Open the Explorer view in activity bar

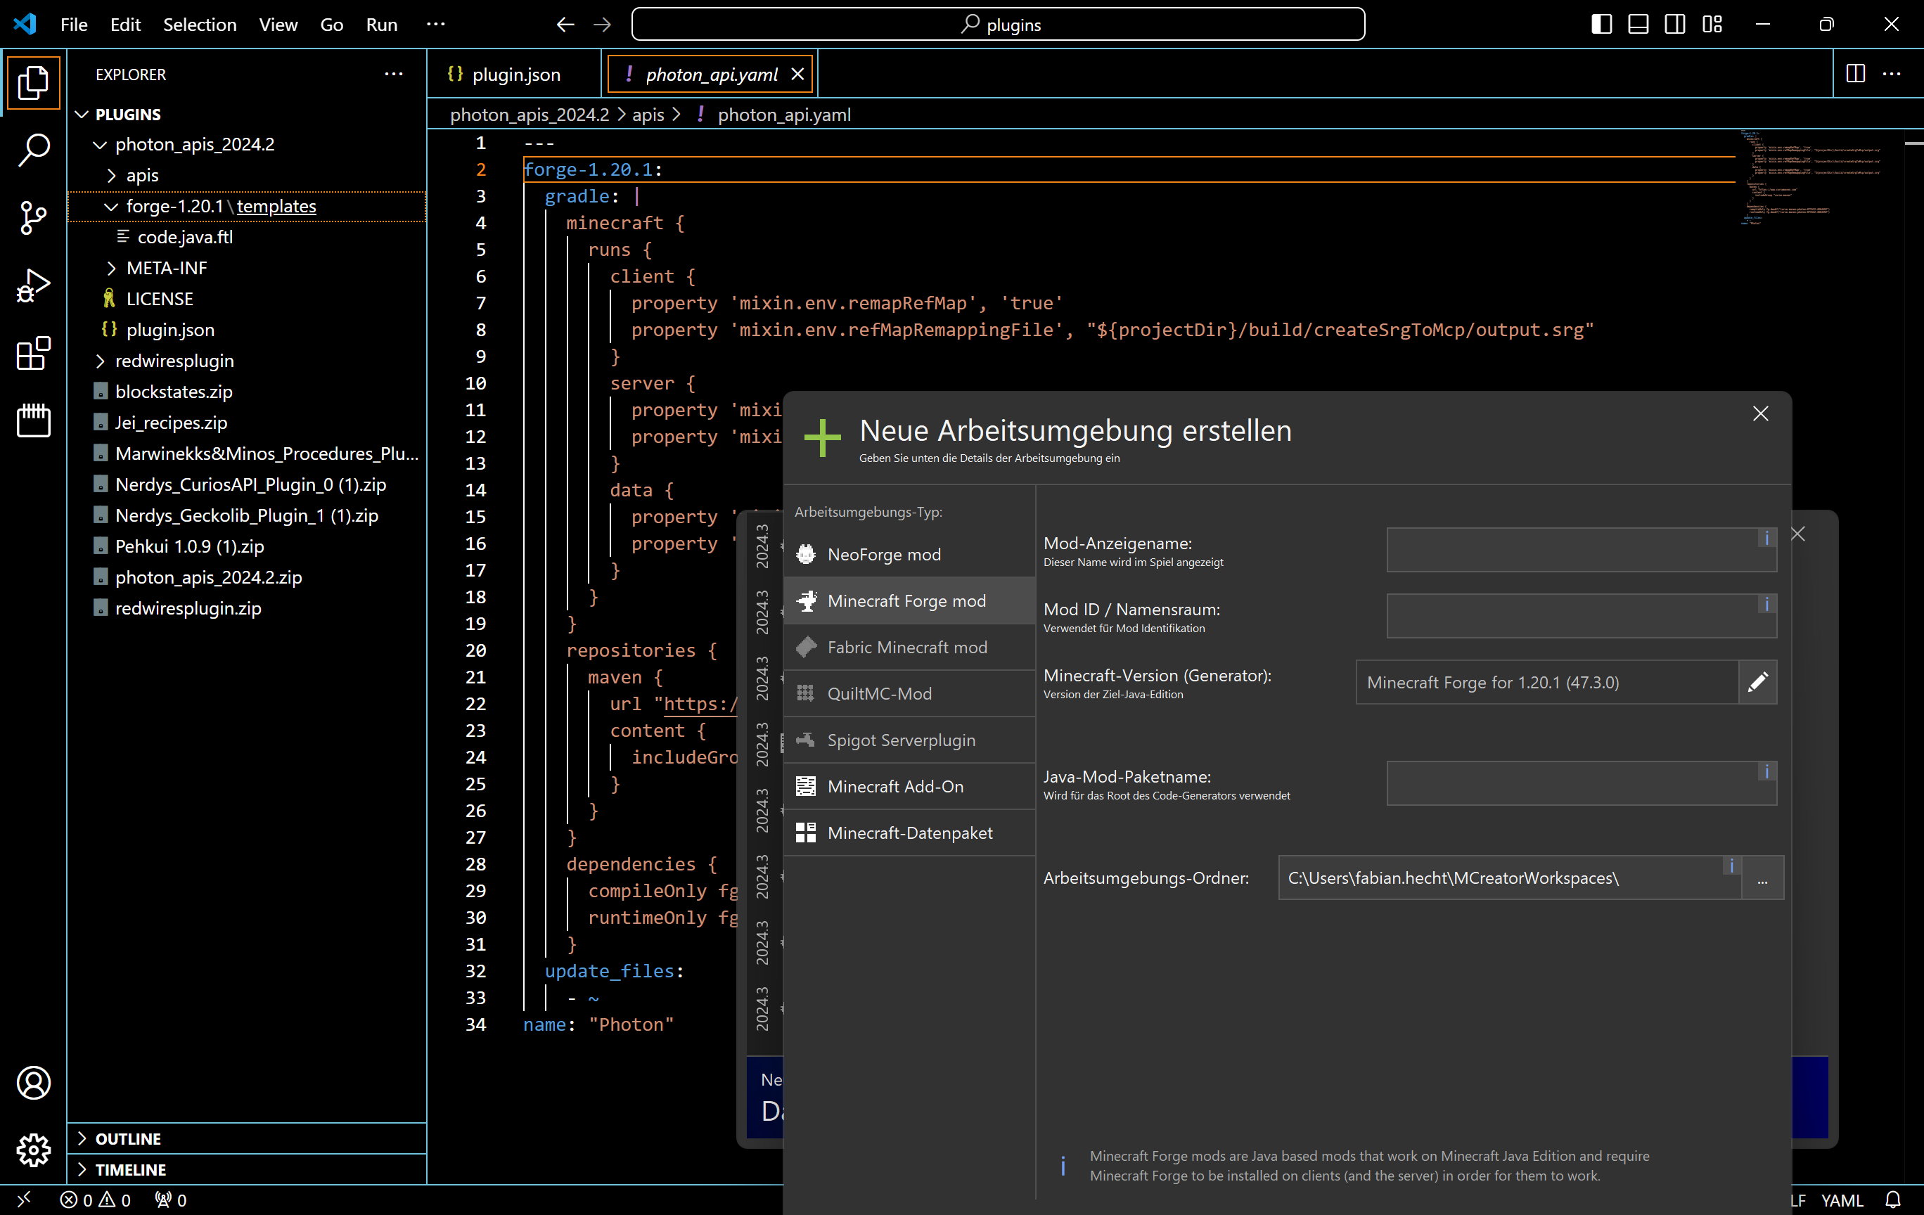click(x=34, y=83)
